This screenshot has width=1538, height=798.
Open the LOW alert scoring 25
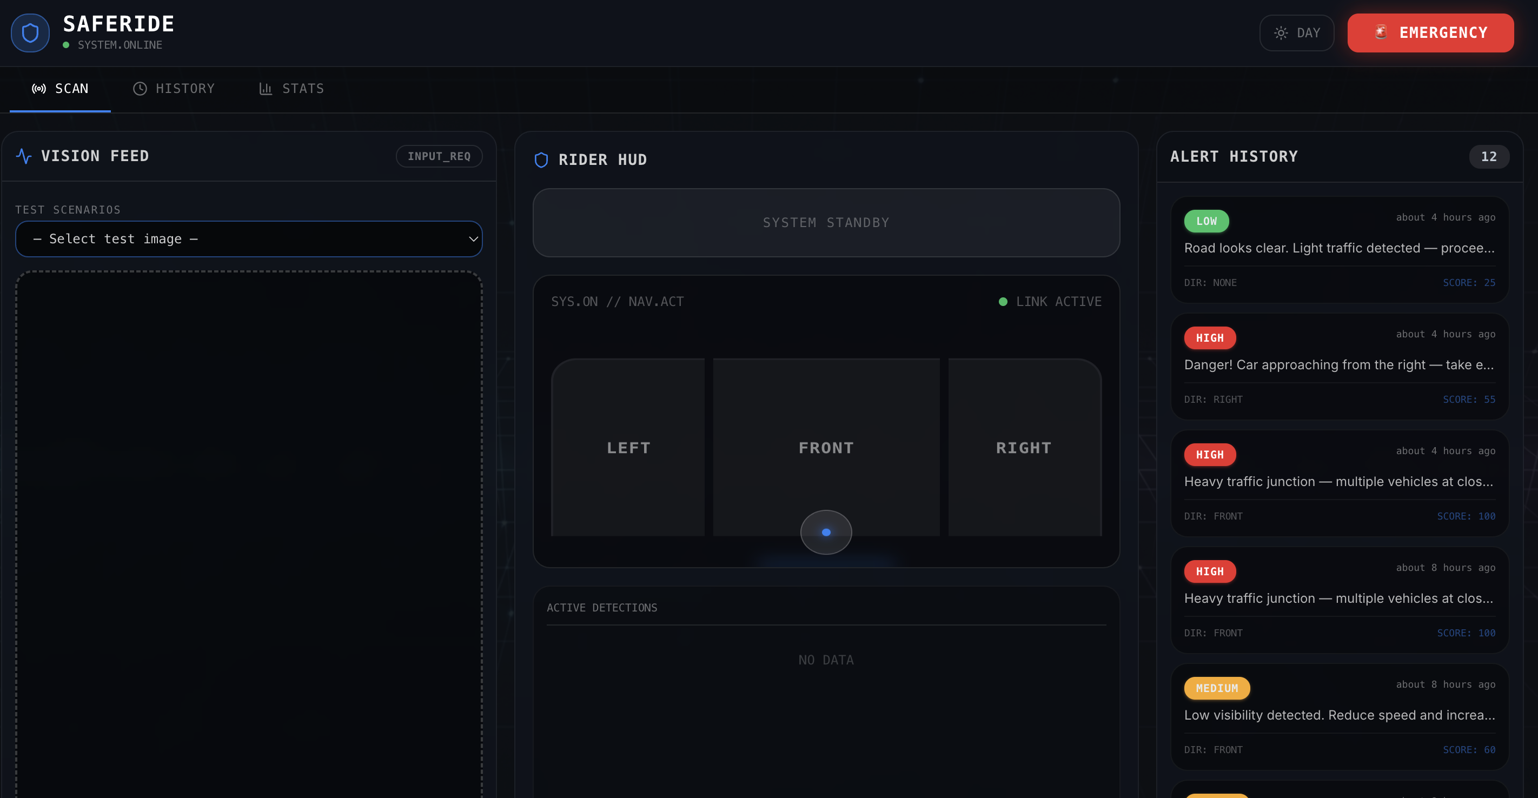click(x=1339, y=249)
